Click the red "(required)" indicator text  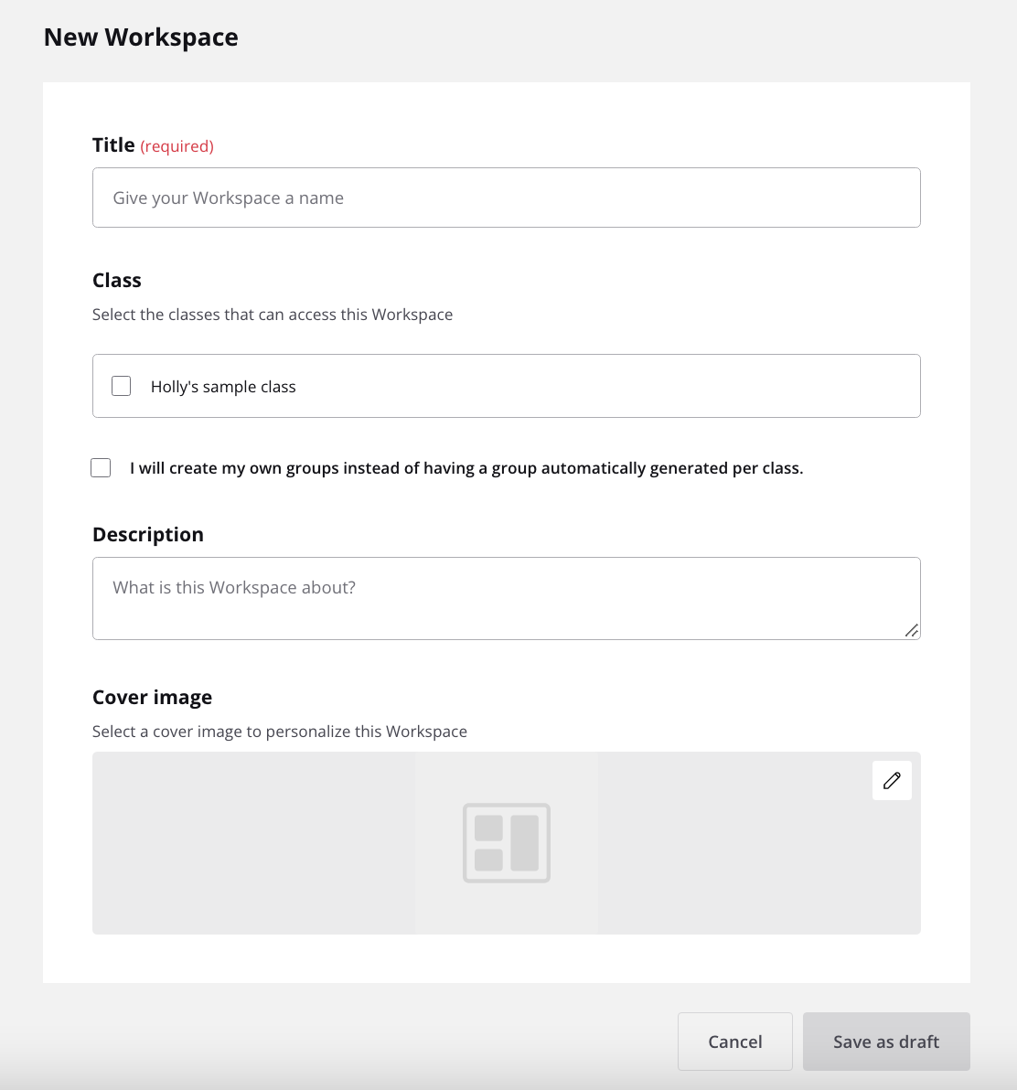coord(177,146)
